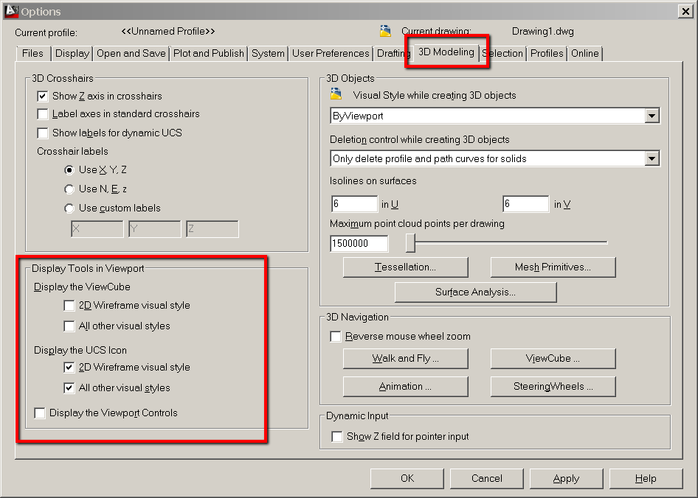Enable Show Z field for pointer input
This screenshot has height=498, width=698.
click(x=336, y=436)
